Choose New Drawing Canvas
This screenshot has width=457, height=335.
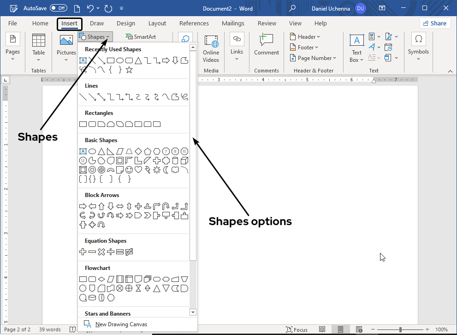click(121, 324)
